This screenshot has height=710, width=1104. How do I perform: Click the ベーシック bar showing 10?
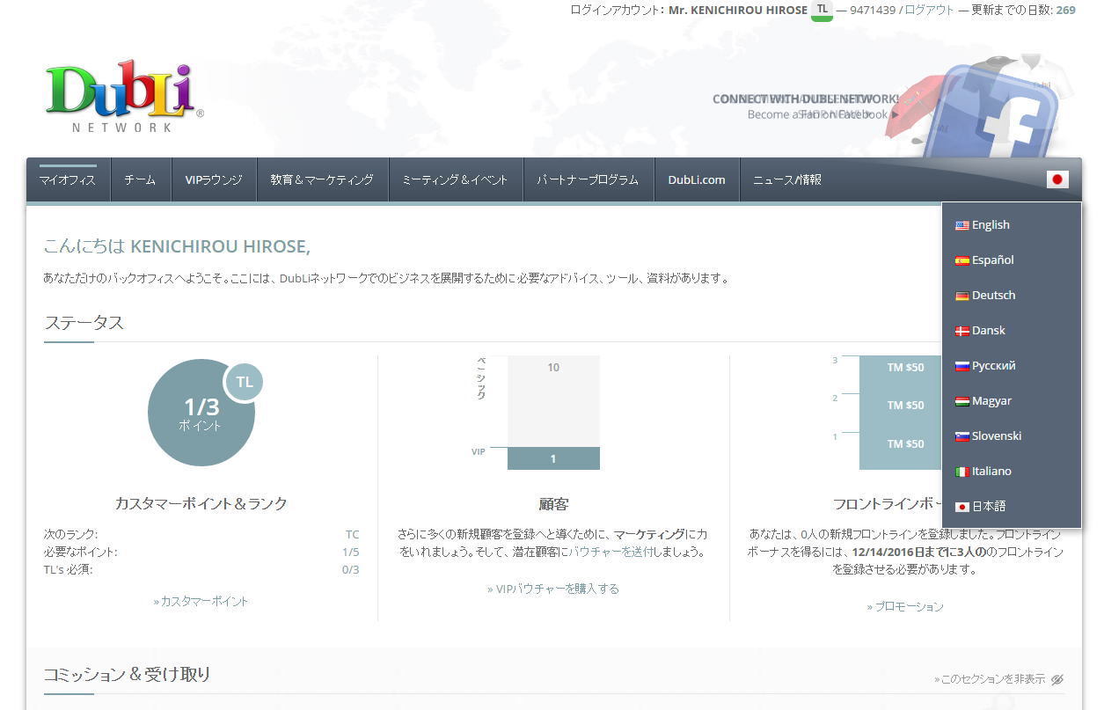[553, 401]
